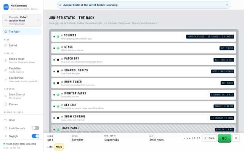Open the U5 Room Tuner rack unit
The width and height of the screenshot is (244, 152).
(143, 83)
